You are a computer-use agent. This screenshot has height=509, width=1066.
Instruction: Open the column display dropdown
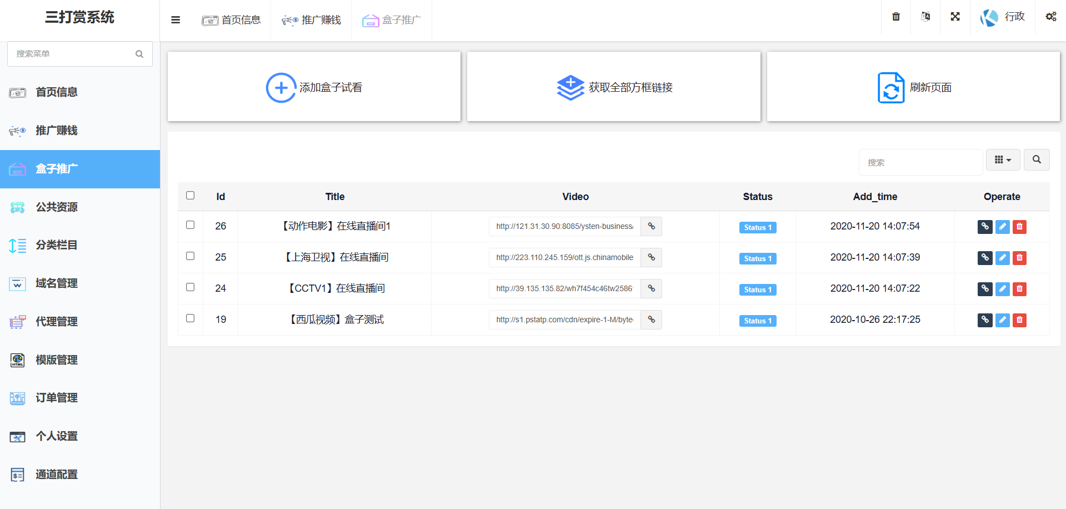point(1003,160)
